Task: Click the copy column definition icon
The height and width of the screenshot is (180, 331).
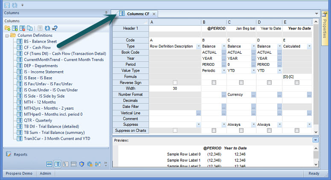Action: [x=29, y=28]
